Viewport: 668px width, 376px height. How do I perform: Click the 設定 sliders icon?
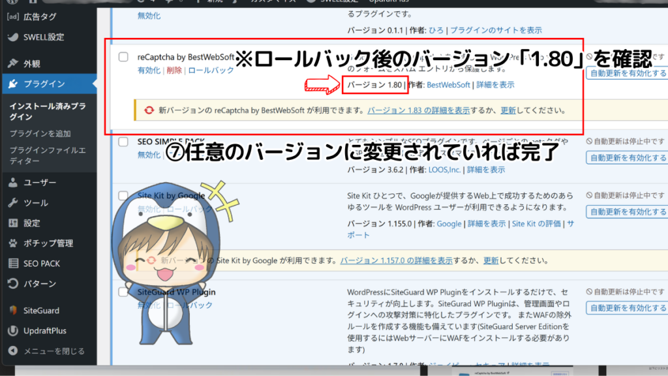click(13, 223)
